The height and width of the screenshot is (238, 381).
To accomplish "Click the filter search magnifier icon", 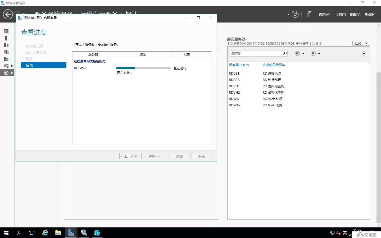I will [285, 53].
